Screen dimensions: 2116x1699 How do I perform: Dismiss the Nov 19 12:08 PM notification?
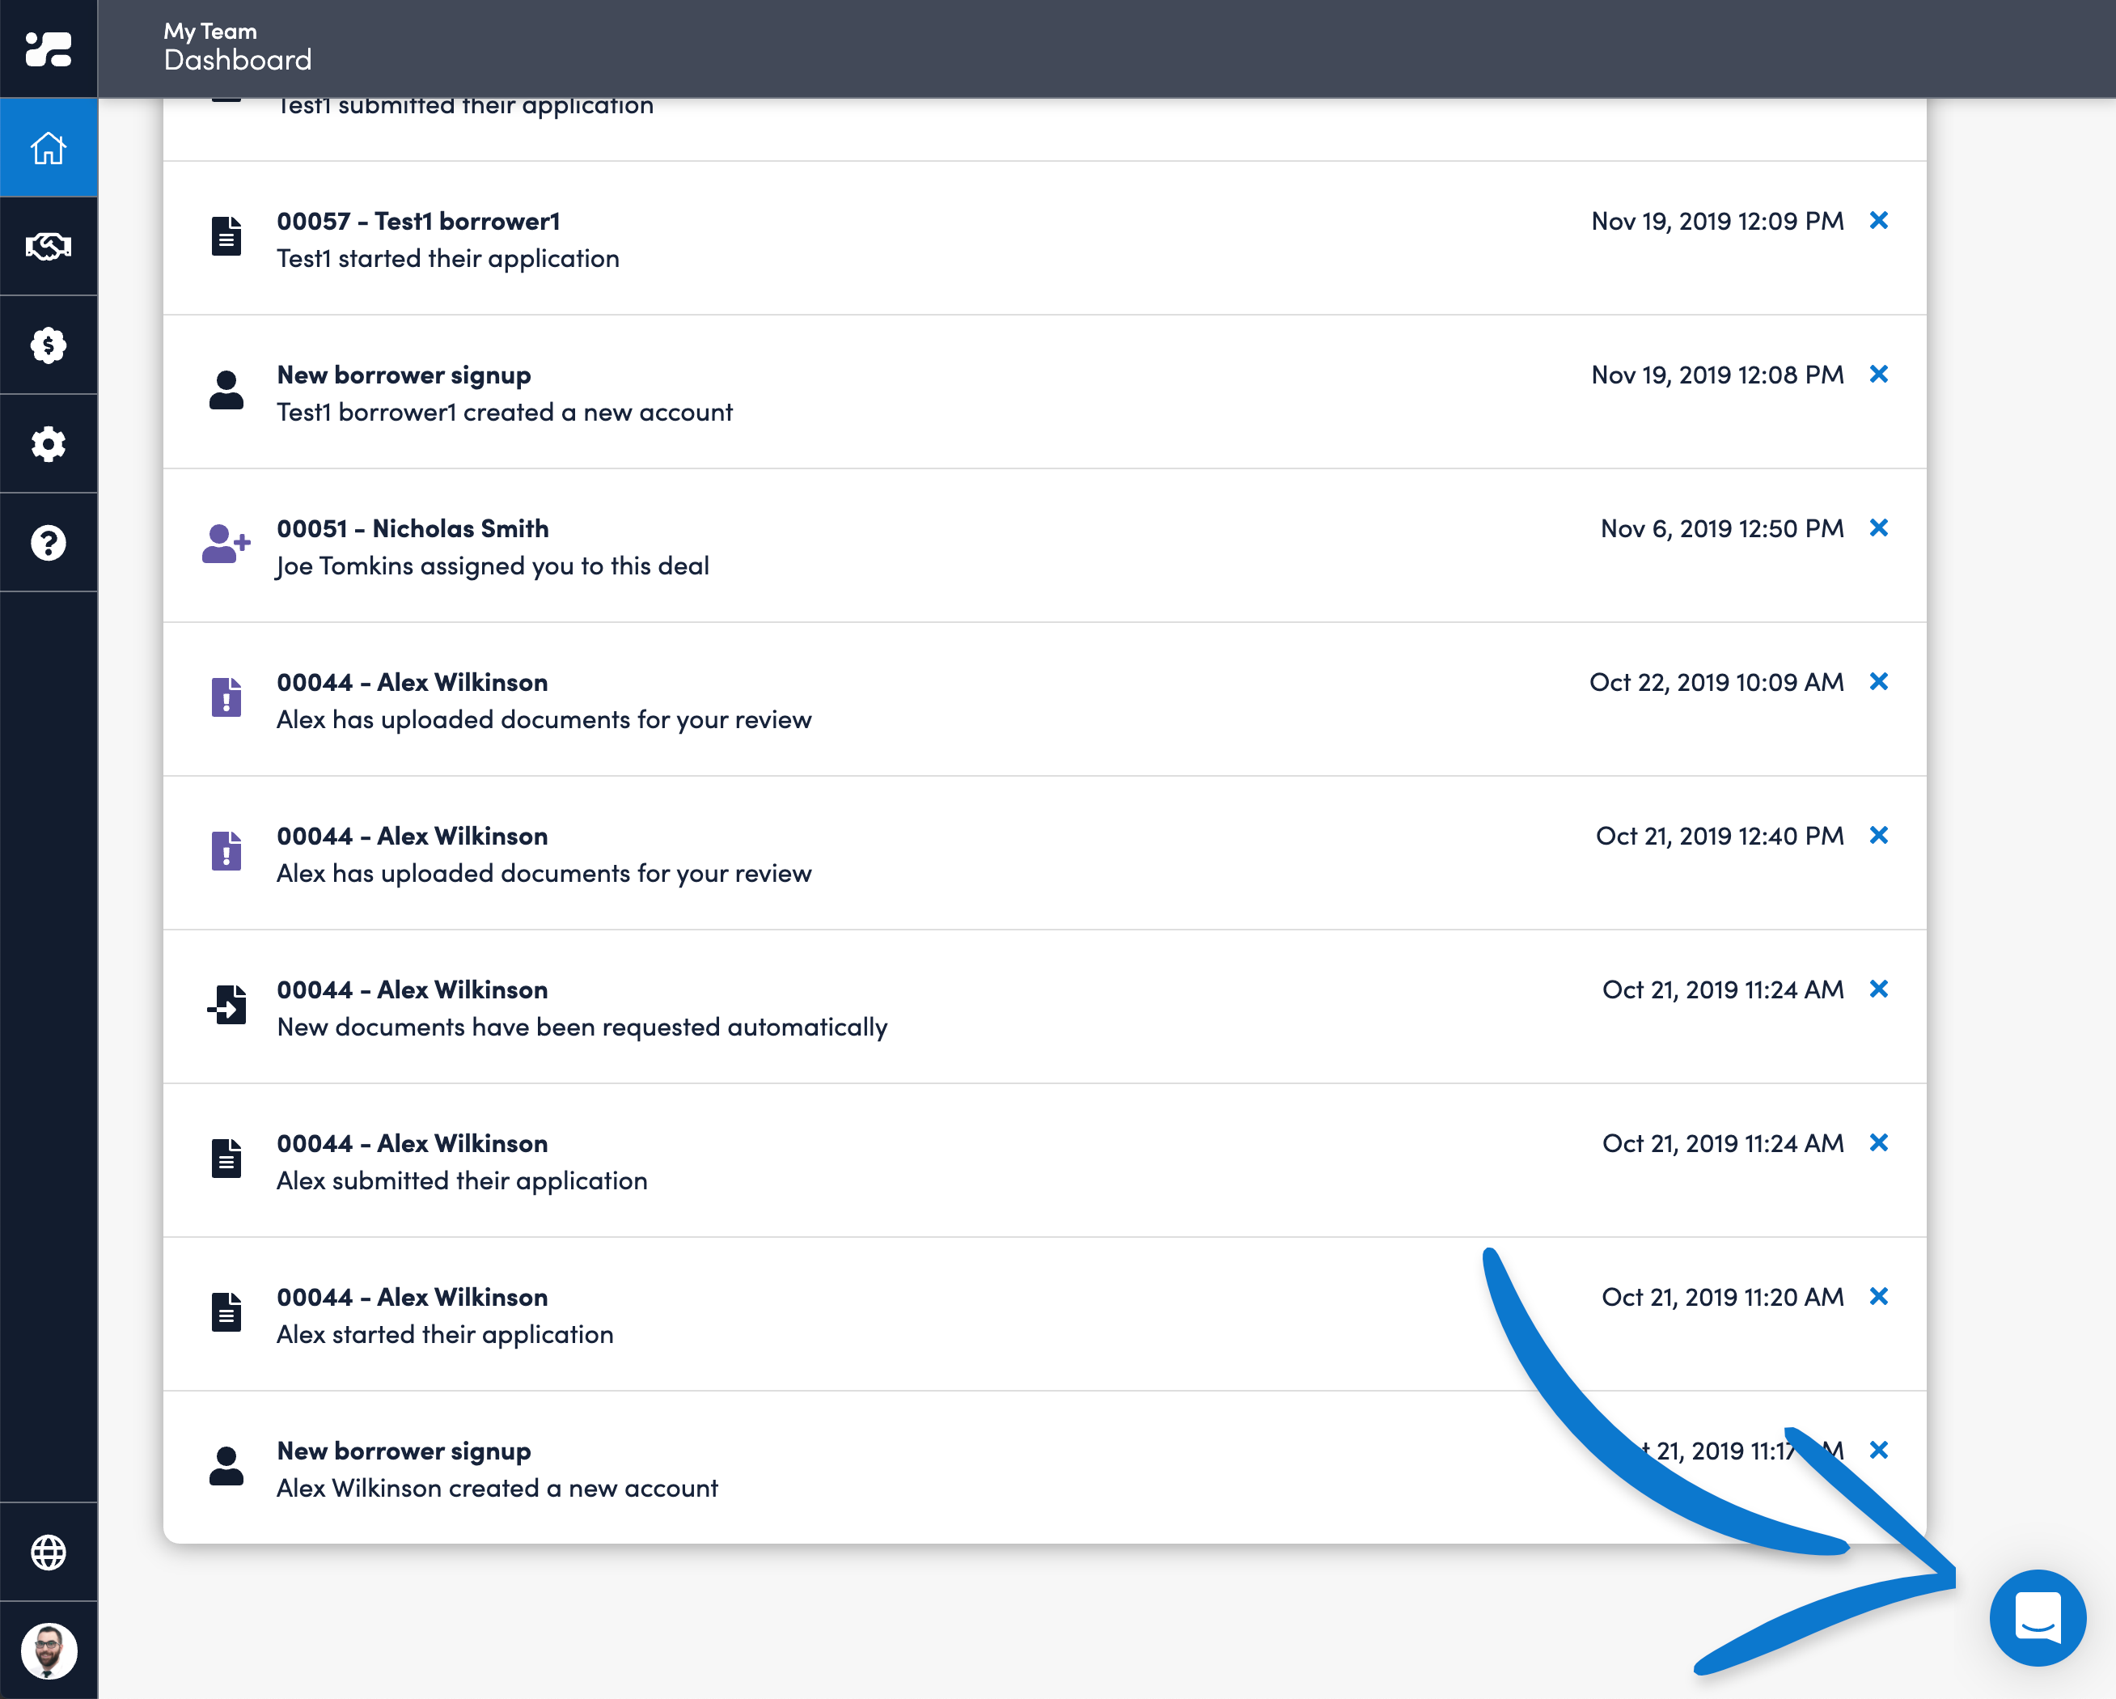pyautogui.click(x=1878, y=374)
